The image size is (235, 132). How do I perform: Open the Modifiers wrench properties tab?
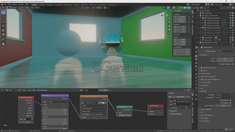click(x=196, y=78)
